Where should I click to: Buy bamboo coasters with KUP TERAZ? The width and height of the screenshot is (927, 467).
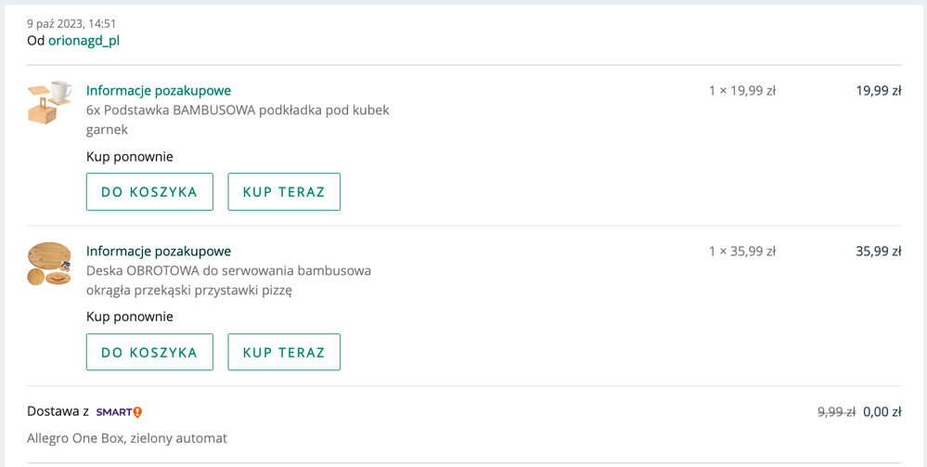coord(284,192)
